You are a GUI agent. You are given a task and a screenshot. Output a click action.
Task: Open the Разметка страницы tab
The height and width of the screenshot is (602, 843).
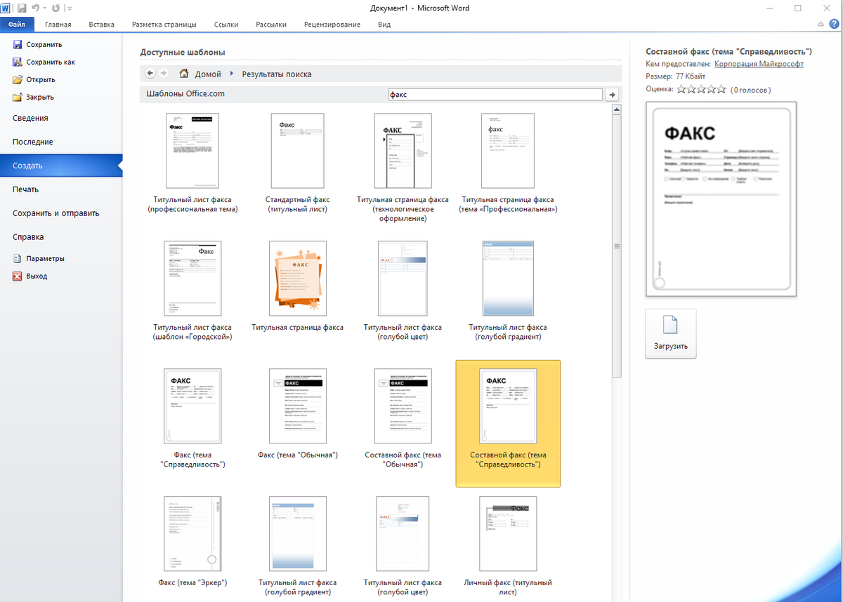164,25
